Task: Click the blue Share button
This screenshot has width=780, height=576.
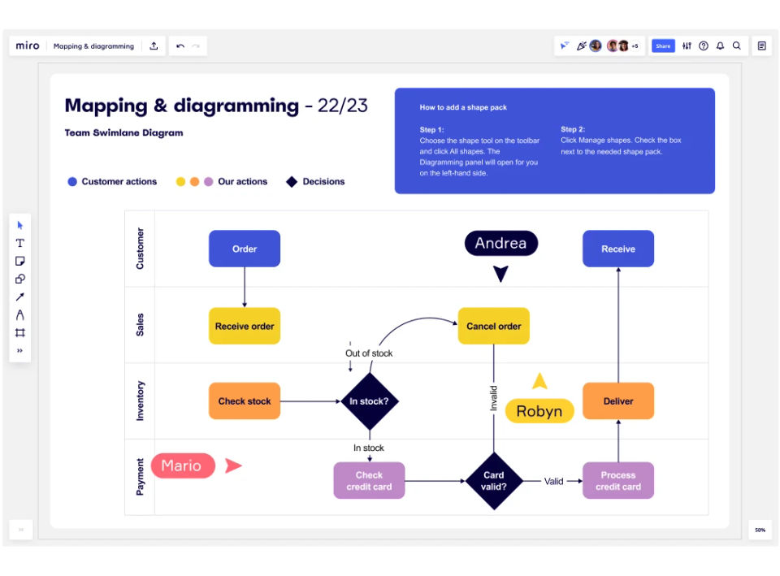Action: tap(663, 45)
